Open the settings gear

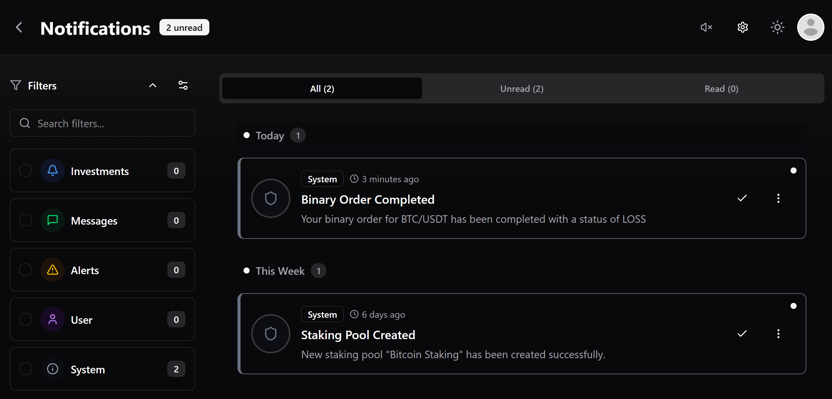tap(742, 27)
